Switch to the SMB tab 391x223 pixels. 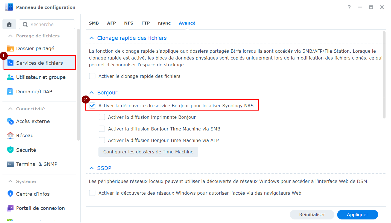94,23
